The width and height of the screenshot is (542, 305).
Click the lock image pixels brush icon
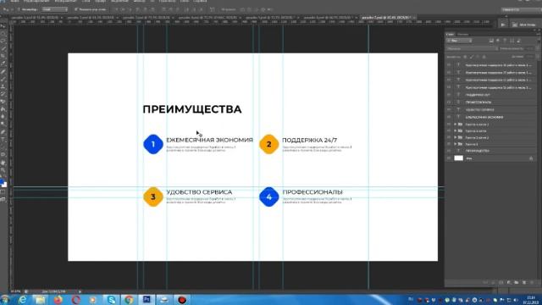pos(472,57)
